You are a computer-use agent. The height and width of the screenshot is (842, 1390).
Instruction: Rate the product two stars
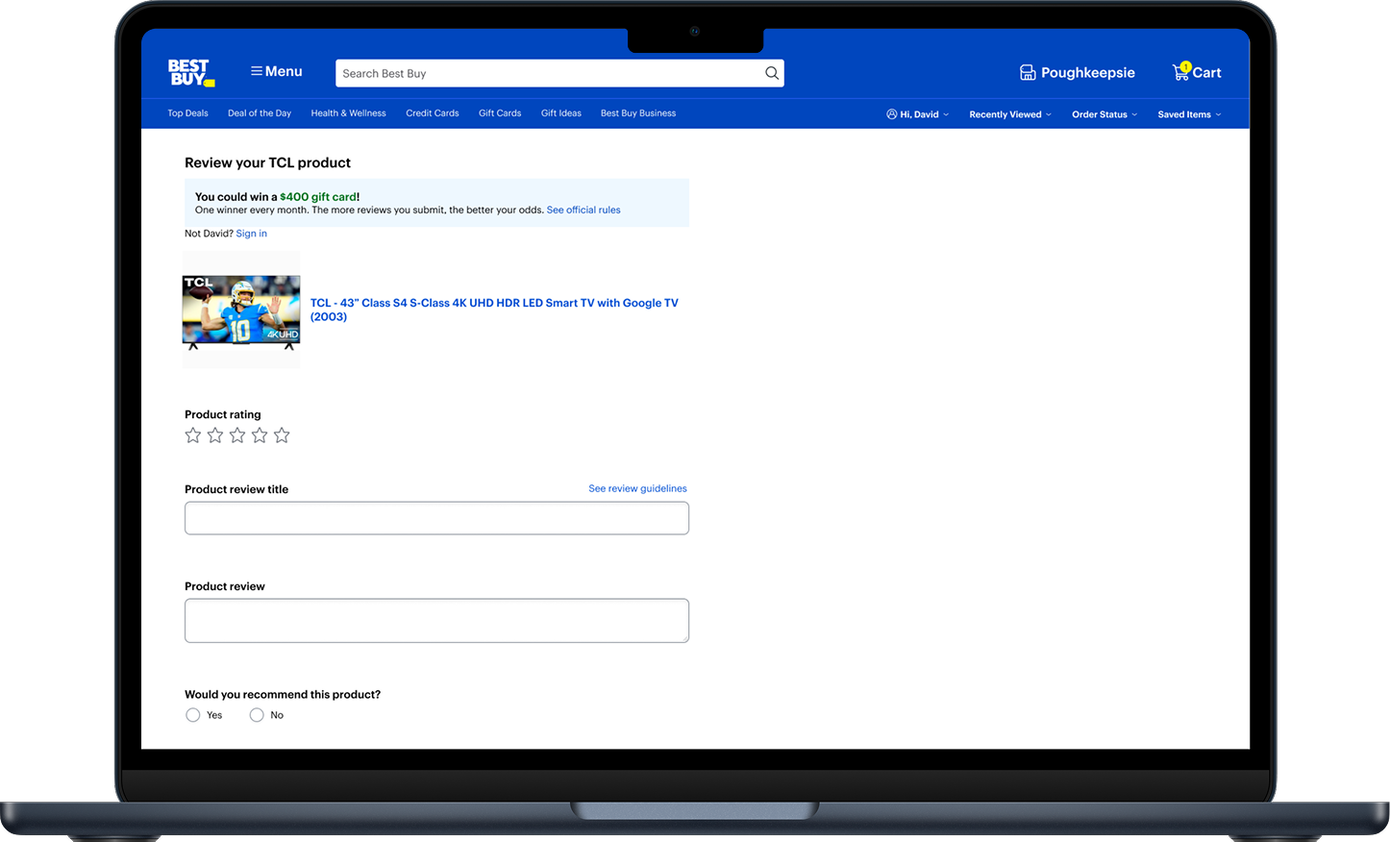click(215, 435)
